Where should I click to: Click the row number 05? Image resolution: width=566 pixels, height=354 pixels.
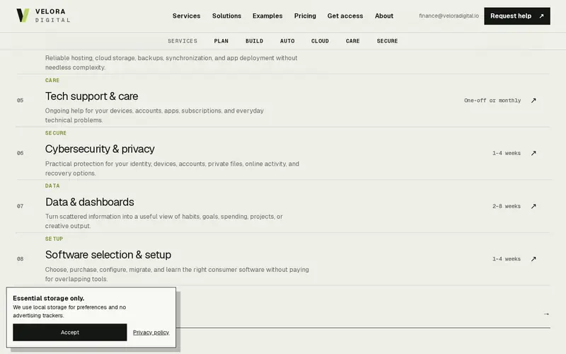coord(21,101)
